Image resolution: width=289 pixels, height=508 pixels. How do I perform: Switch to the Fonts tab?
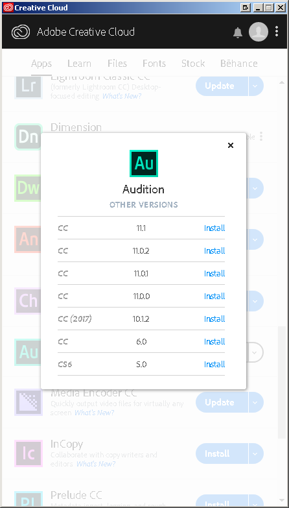[x=154, y=64]
